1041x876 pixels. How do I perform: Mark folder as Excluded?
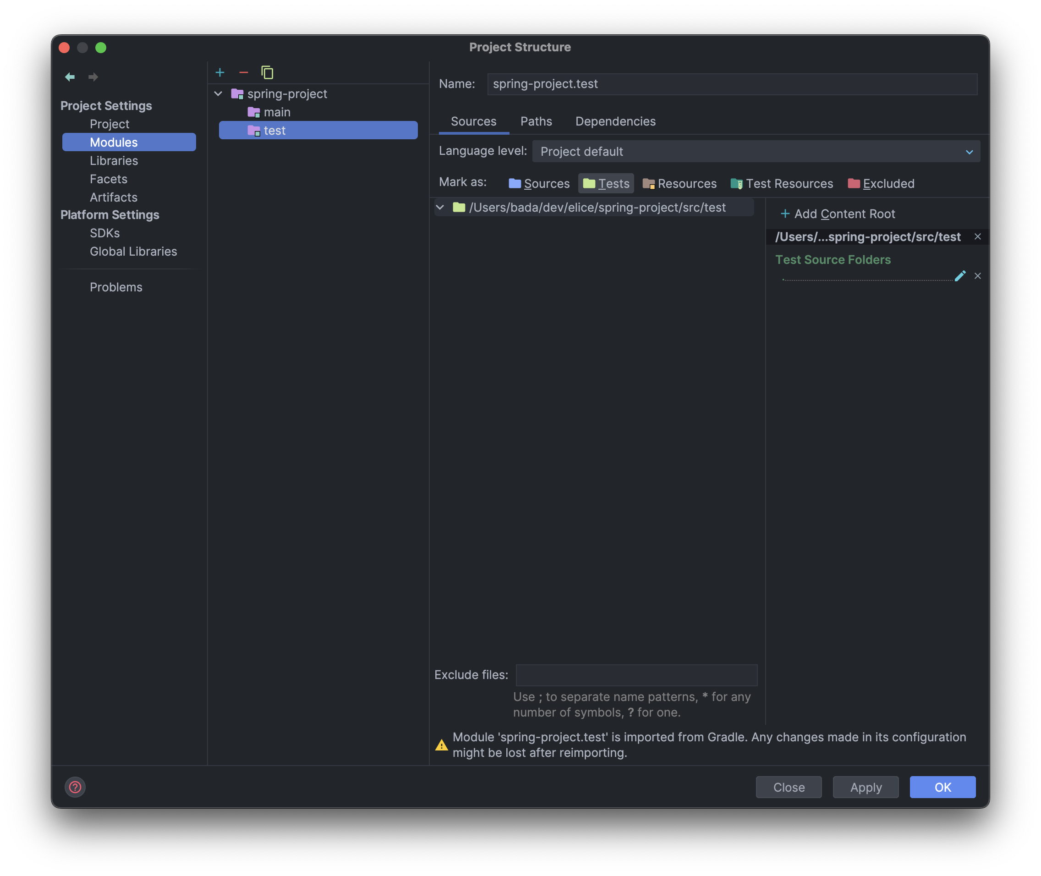(881, 183)
